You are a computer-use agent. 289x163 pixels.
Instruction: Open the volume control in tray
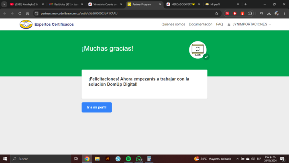tap(253, 159)
